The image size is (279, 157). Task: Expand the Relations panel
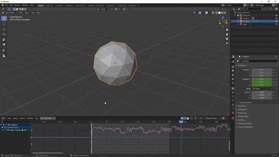click(242, 106)
